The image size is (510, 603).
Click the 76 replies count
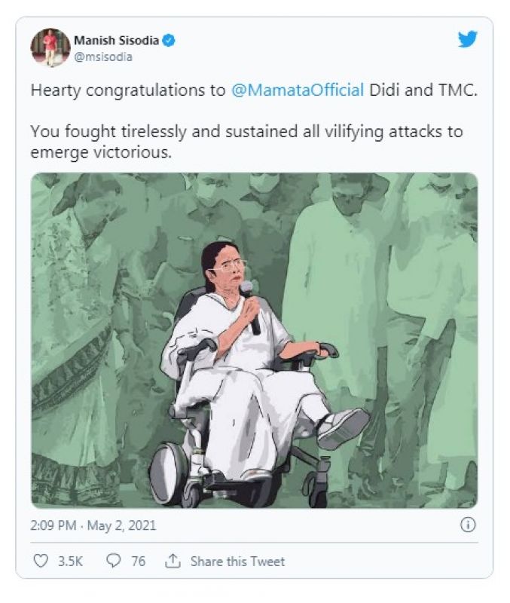(138, 561)
